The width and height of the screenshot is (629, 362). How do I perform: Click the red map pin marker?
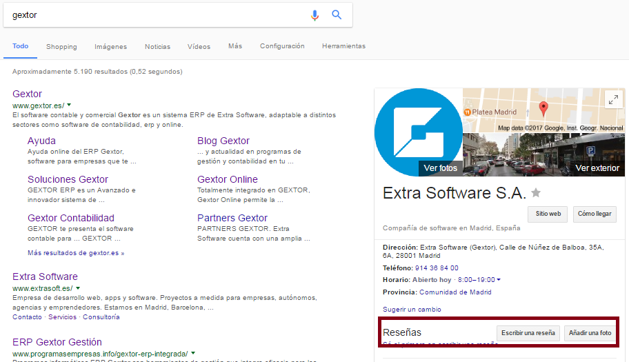(543, 109)
